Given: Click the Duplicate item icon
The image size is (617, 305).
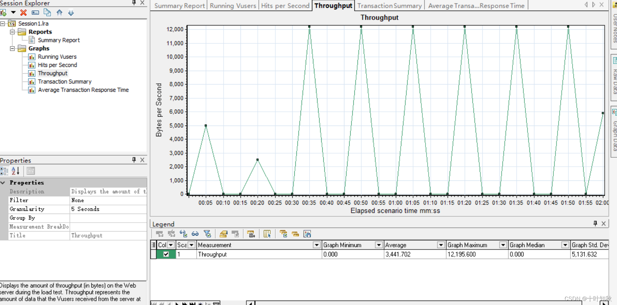Looking at the screenshot, I should (x=47, y=13).
